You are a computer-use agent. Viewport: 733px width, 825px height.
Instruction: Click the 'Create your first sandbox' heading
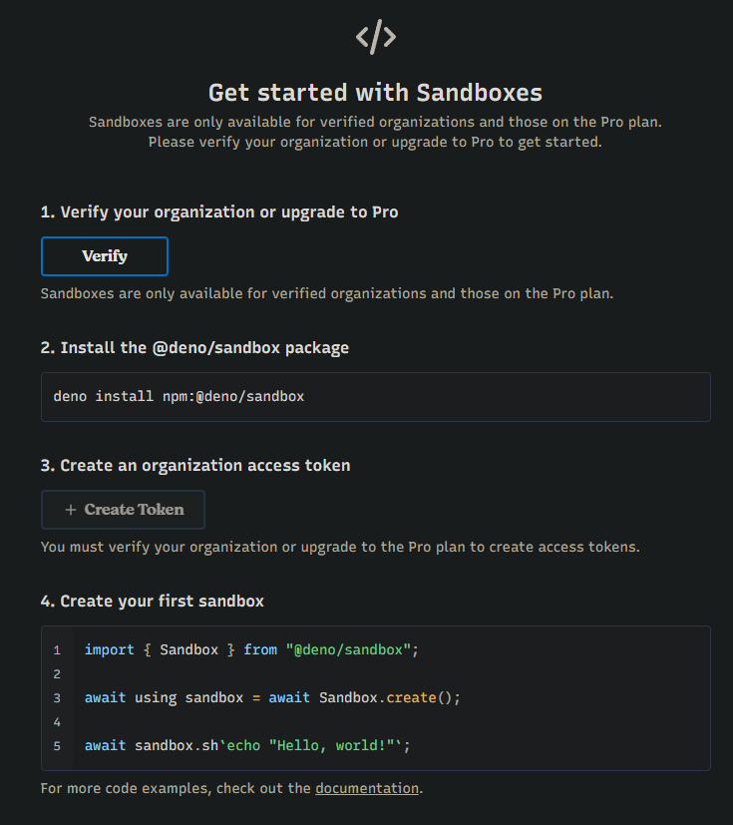point(152,602)
